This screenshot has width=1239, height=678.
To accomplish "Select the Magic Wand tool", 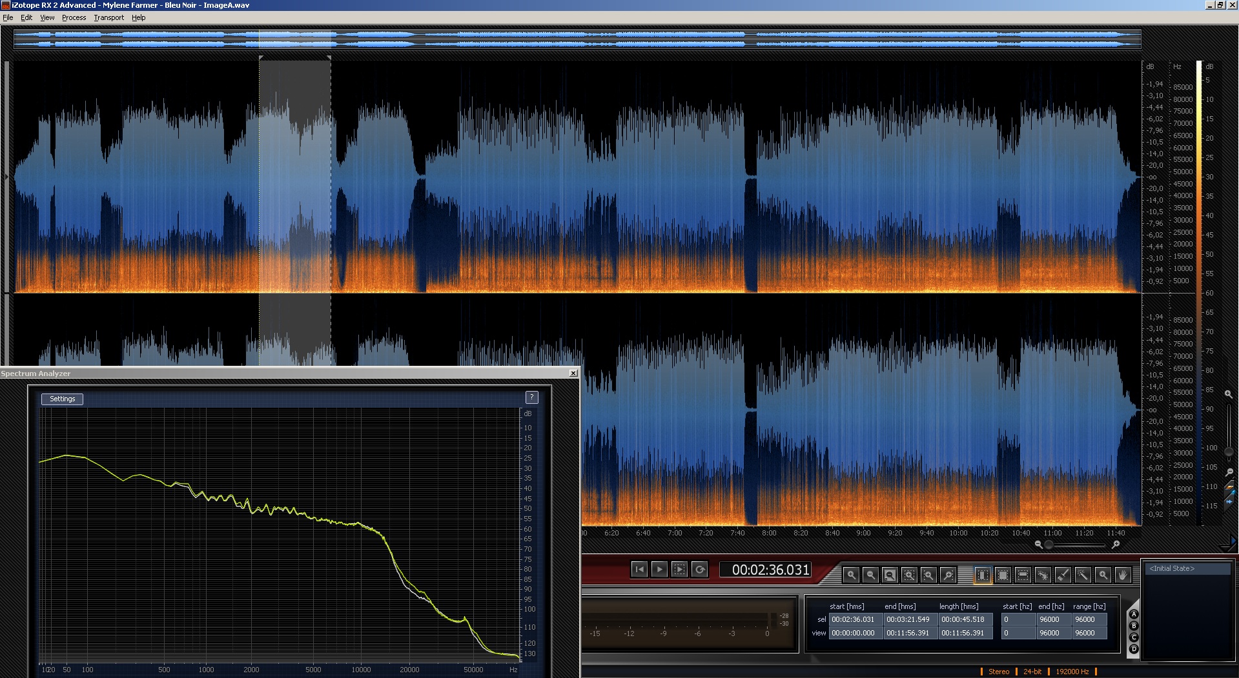I will click(1083, 574).
